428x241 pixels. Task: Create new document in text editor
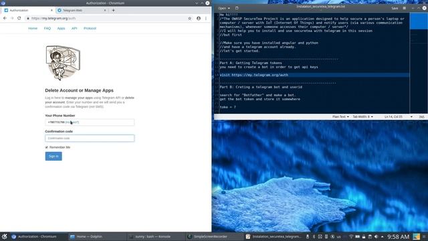(237, 8)
